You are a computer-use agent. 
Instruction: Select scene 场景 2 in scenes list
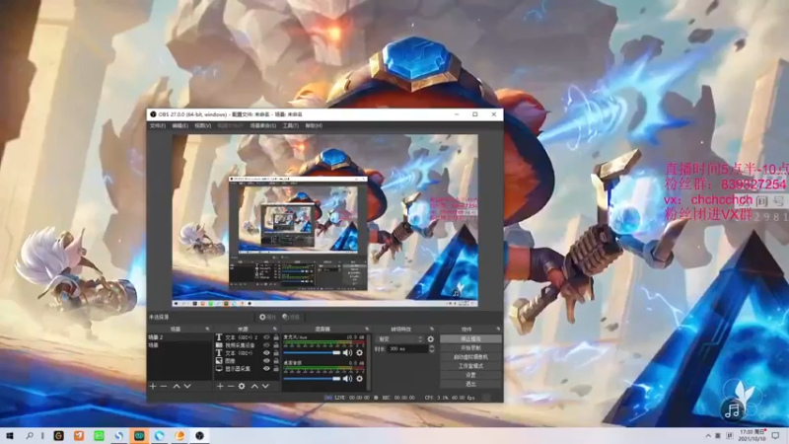point(179,337)
